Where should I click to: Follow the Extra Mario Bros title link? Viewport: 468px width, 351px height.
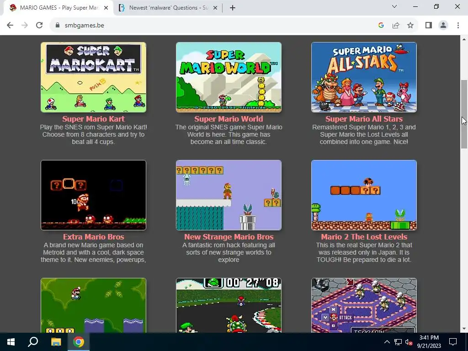(93, 237)
